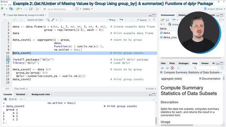Viewport: 226px width, 127px height.
Task: Switch to the Files tab
Action: coord(163,64)
